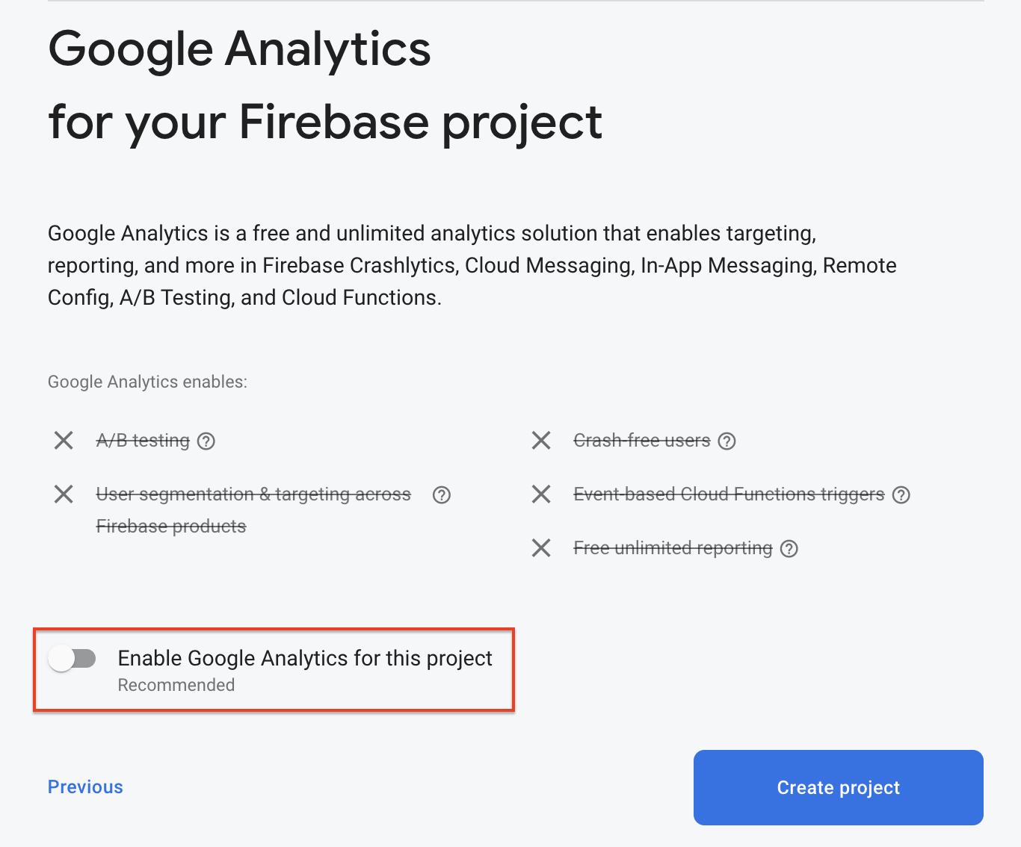Click the X icon beside Crash-free users
This screenshot has height=847, width=1021.
point(541,441)
